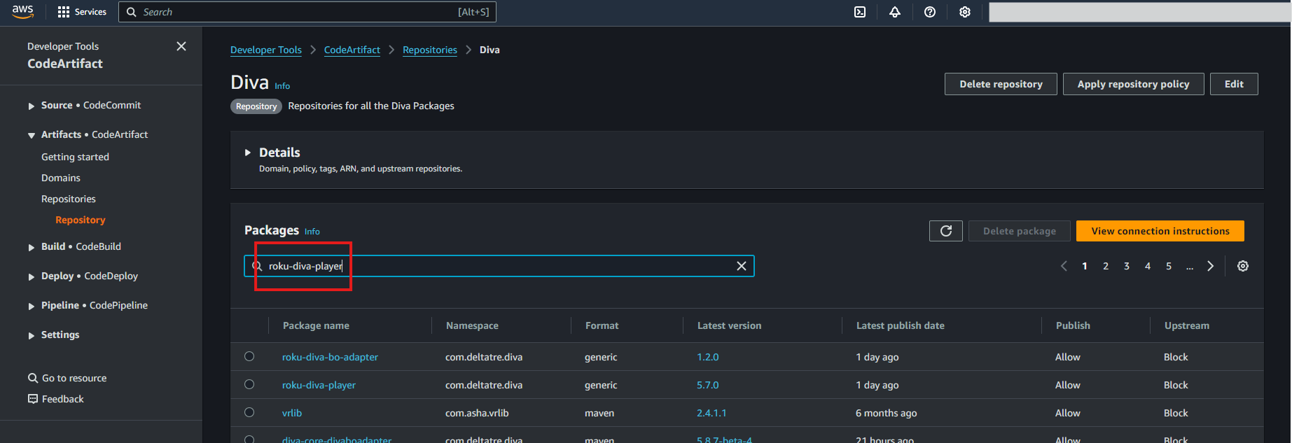Open the help question mark menu
Image resolution: width=1292 pixels, height=443 pixels.
(930, 12)
